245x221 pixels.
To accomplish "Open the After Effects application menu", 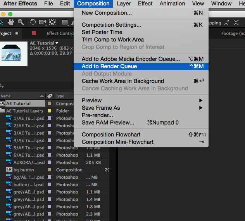I will click(x=20, y=3).
